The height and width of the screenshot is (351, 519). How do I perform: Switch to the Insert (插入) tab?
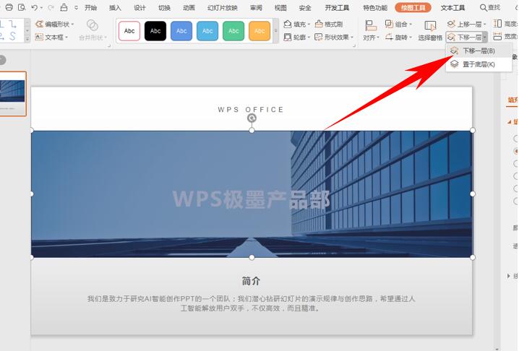point(115,8)
